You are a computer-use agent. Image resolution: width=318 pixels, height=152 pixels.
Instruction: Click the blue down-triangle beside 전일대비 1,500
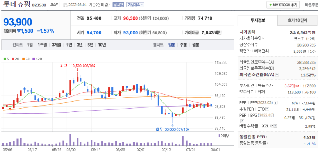[x=19, y=31]
